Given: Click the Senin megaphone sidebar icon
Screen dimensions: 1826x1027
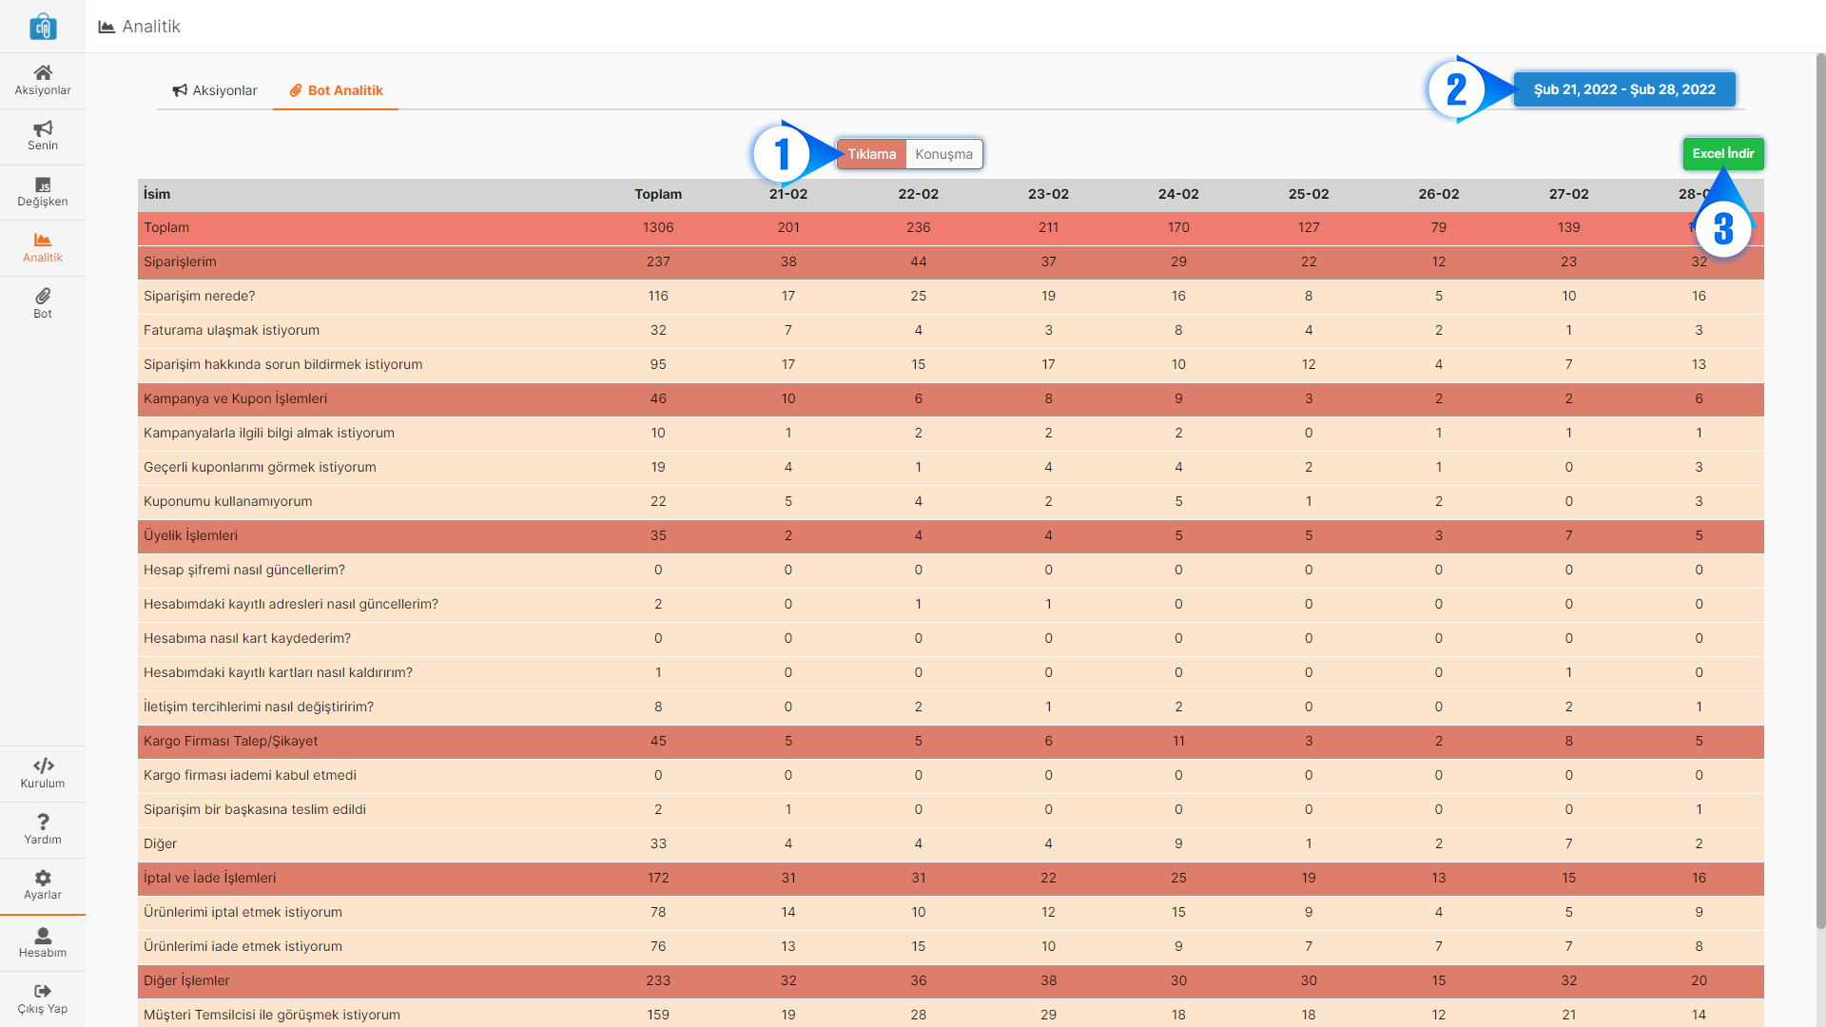Looking at the screenshot, I should 43,129.
